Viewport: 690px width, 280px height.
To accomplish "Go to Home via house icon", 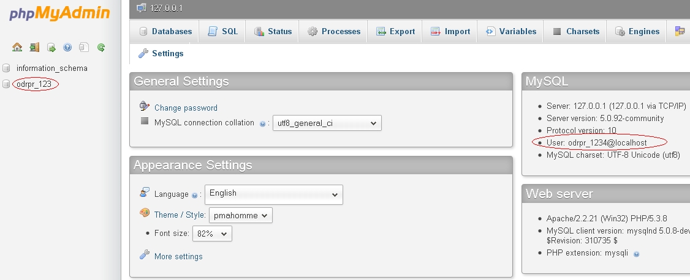I will (x=17, y=47).
